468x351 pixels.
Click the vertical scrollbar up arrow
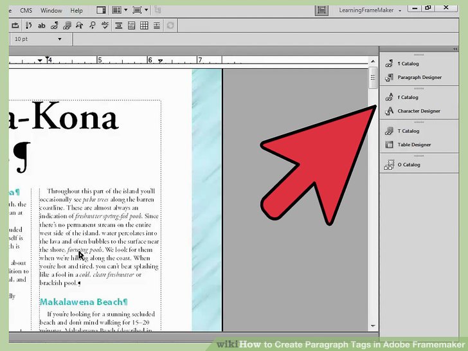click(373, 61)
